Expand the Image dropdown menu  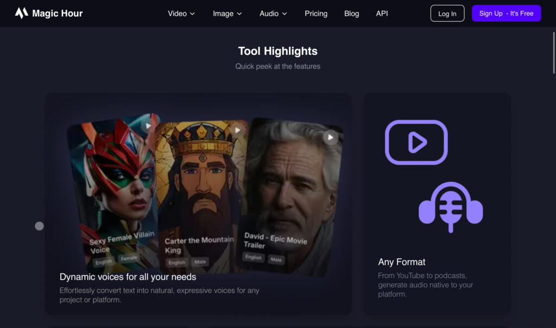[227, 14]
